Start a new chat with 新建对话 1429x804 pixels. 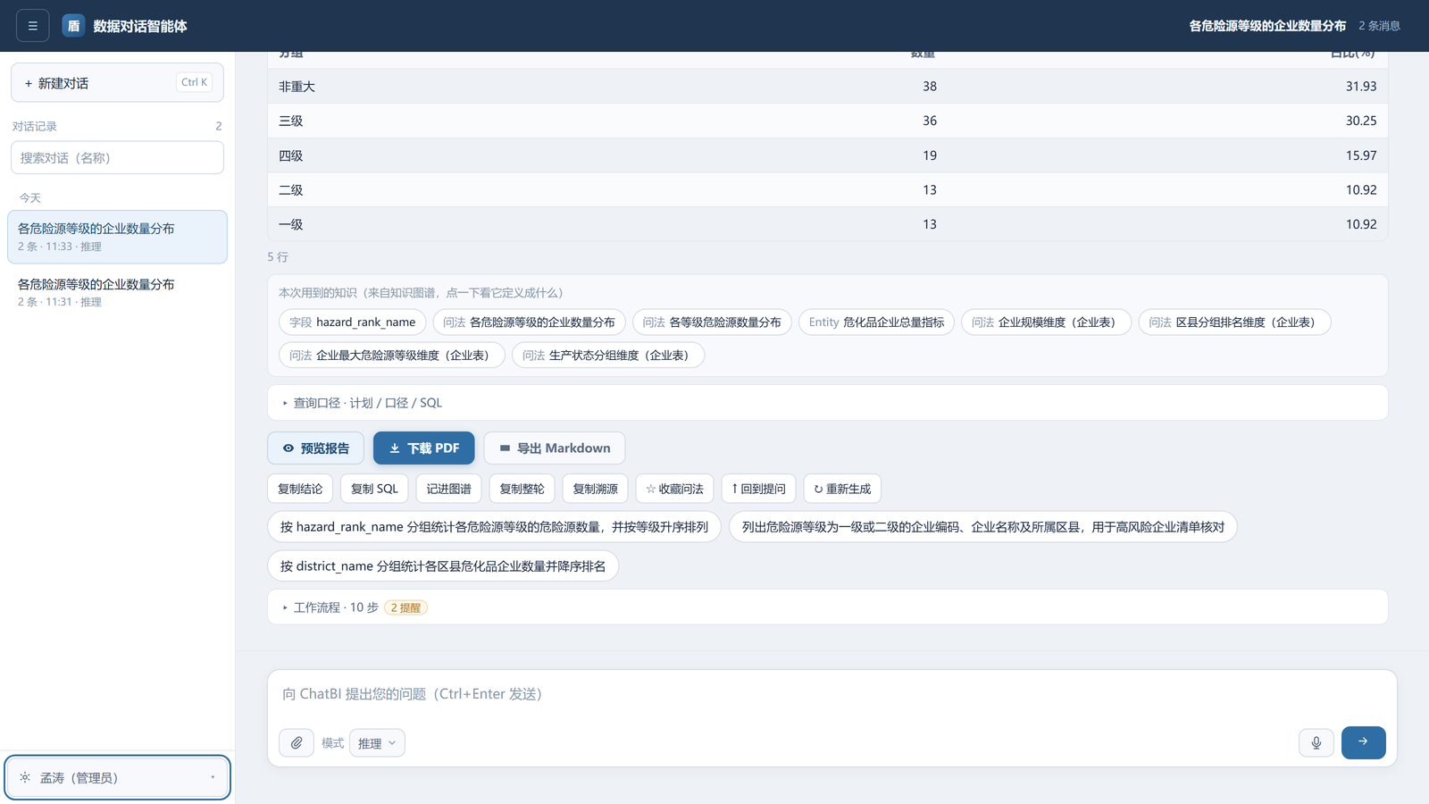tap(117, 83)
